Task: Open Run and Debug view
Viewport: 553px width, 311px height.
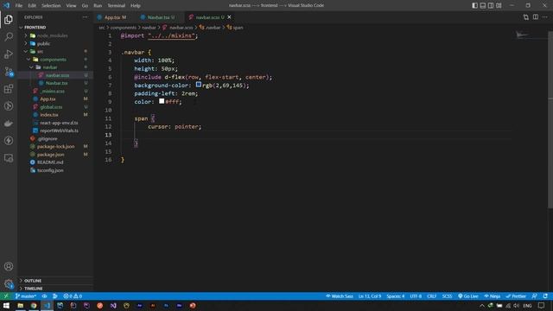Action: [x=9, y=54]
